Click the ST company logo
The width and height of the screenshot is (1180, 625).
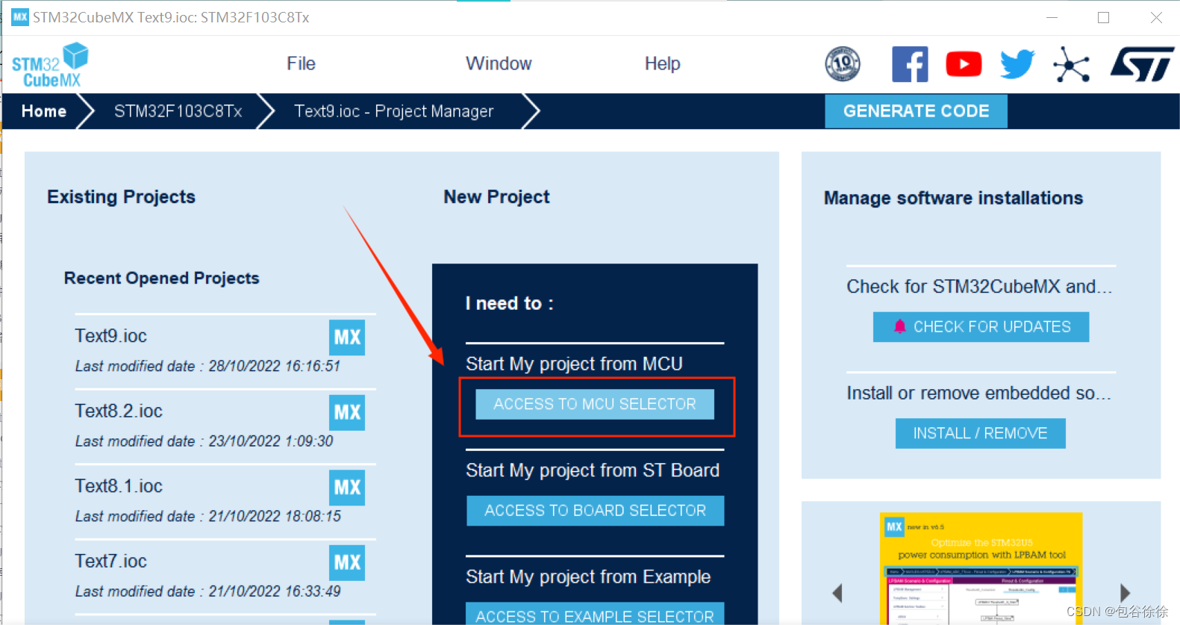(1143, 64)
